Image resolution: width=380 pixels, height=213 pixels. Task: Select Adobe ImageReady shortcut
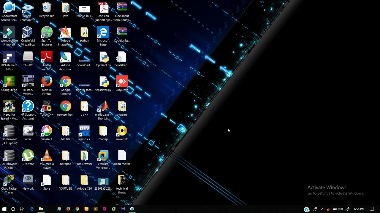[66, 36]
